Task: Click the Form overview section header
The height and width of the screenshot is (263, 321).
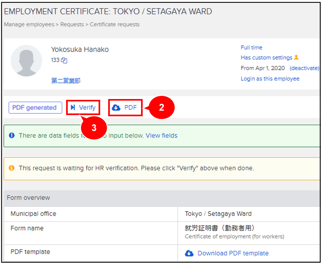Action: click(28, 198)
